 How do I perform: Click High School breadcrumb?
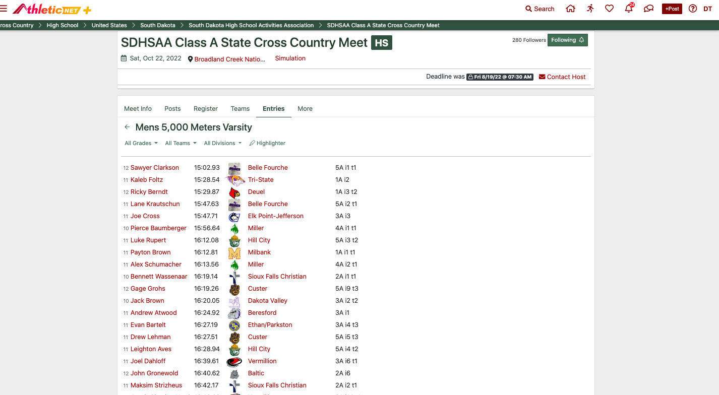click(x=63, y=25)
